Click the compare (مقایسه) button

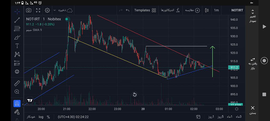tap(192, 10)
